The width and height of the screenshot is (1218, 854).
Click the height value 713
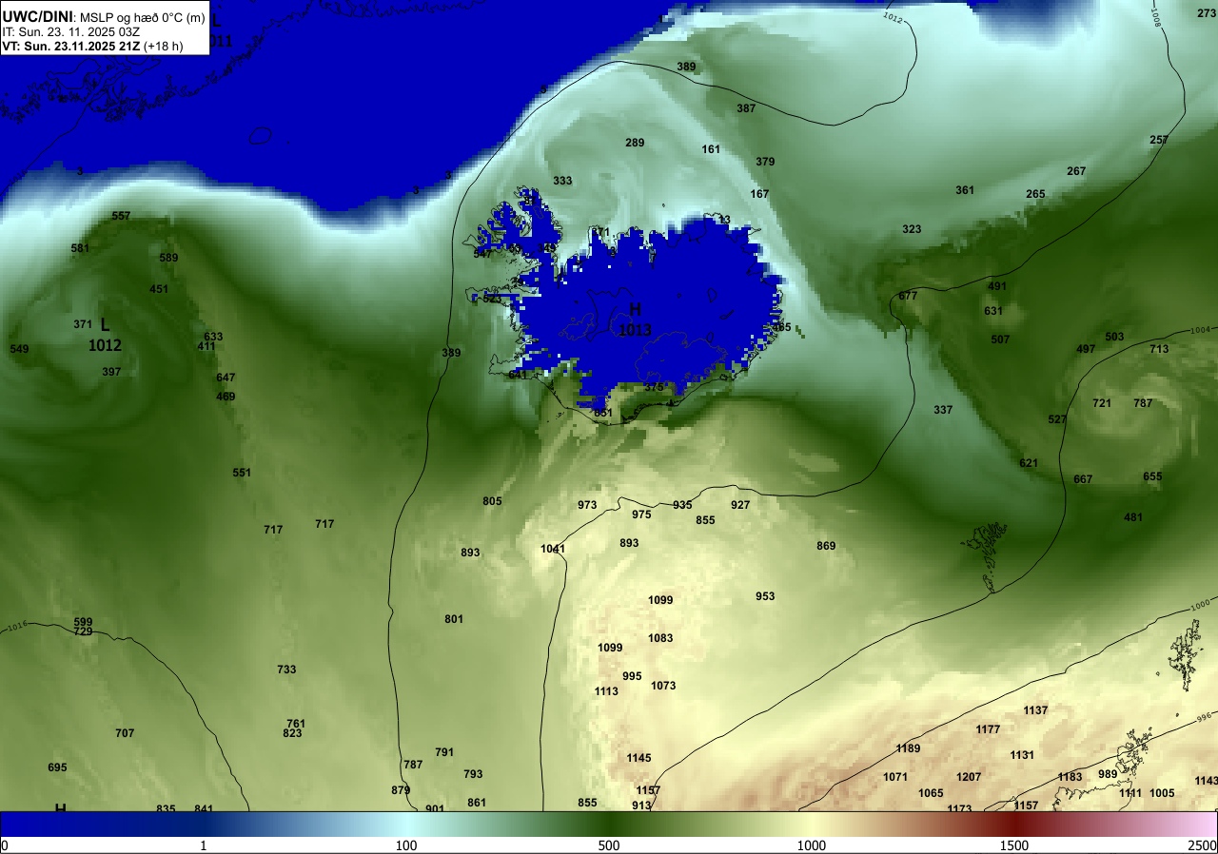tap(1159, 349)
